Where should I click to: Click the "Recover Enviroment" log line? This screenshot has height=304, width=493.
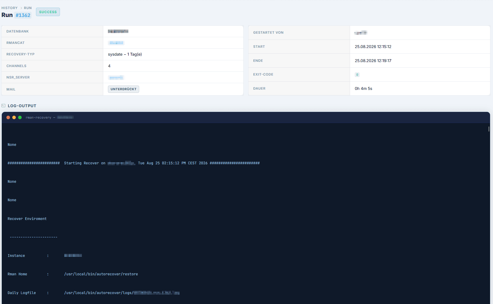click(x=27, y=219)
